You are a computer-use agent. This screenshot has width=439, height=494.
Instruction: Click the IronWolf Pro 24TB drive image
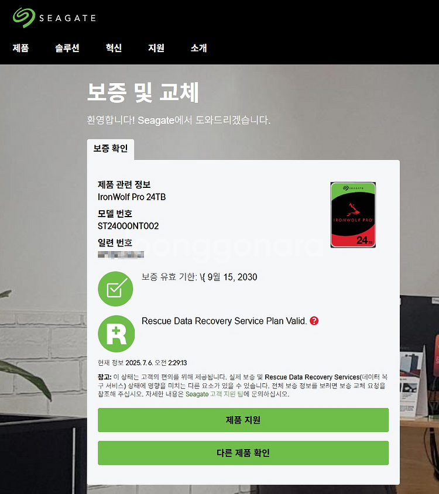pos(353,215)
